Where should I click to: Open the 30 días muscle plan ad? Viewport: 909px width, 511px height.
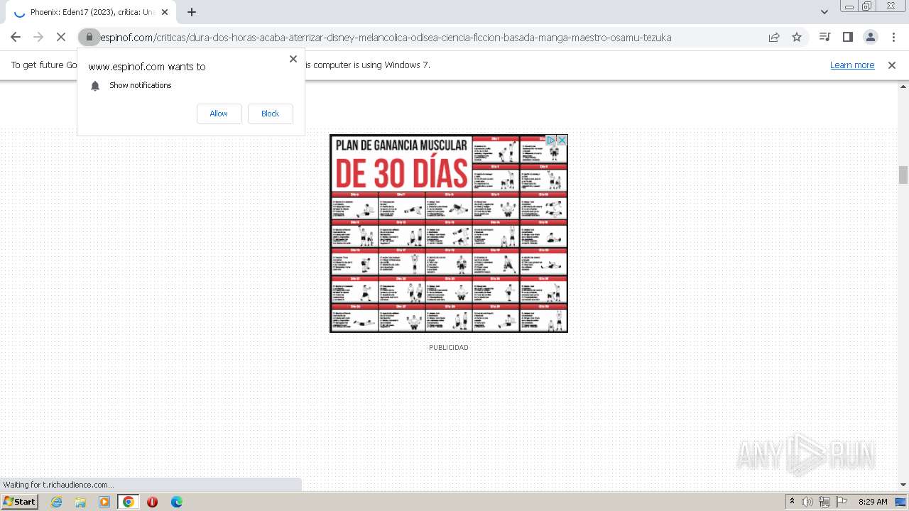449,233
